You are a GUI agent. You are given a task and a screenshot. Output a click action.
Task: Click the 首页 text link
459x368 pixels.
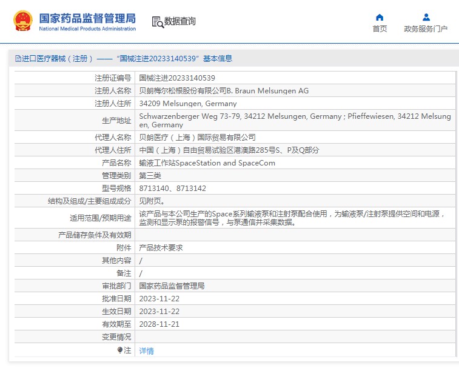click(380, 28)
